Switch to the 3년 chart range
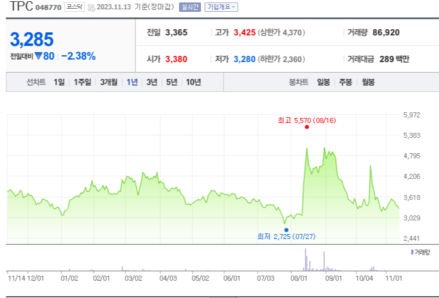Screen dimensions: 439x298 point(152,82)
